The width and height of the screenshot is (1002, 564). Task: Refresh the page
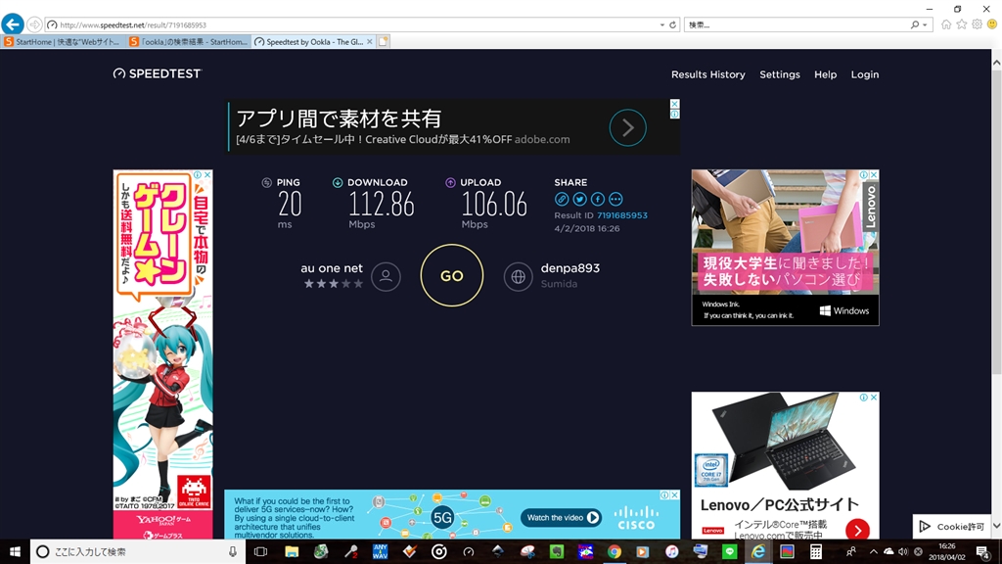pos(673,24)
